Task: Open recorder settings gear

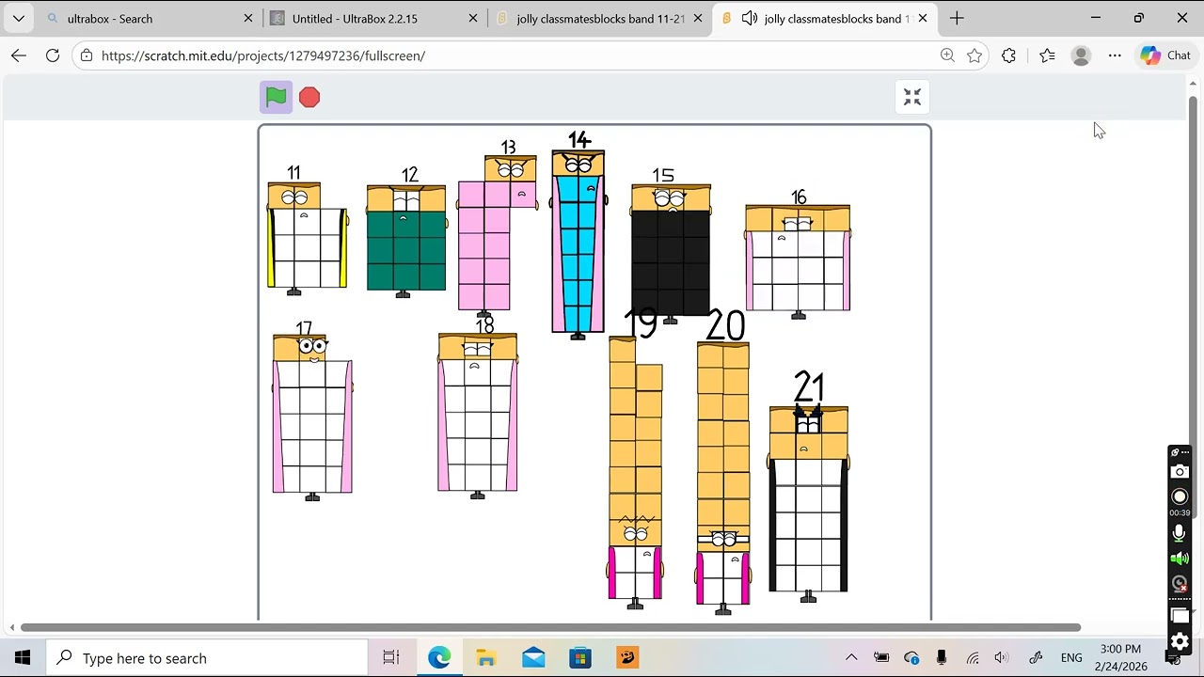Action: pyautogui.click(x=1180, y=642)
